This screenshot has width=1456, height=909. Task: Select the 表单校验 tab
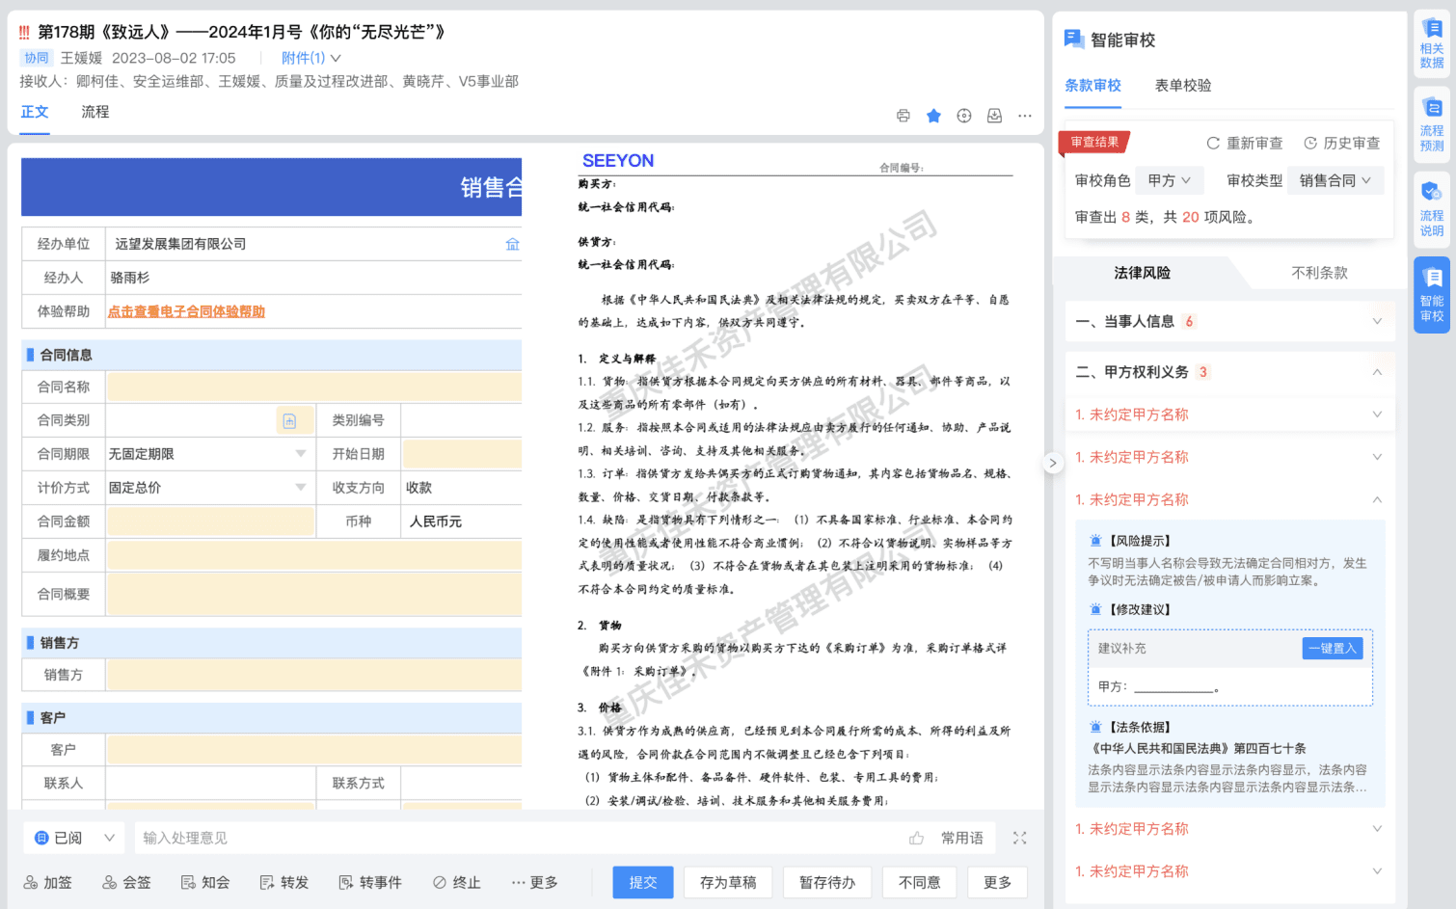[1183, 86]
